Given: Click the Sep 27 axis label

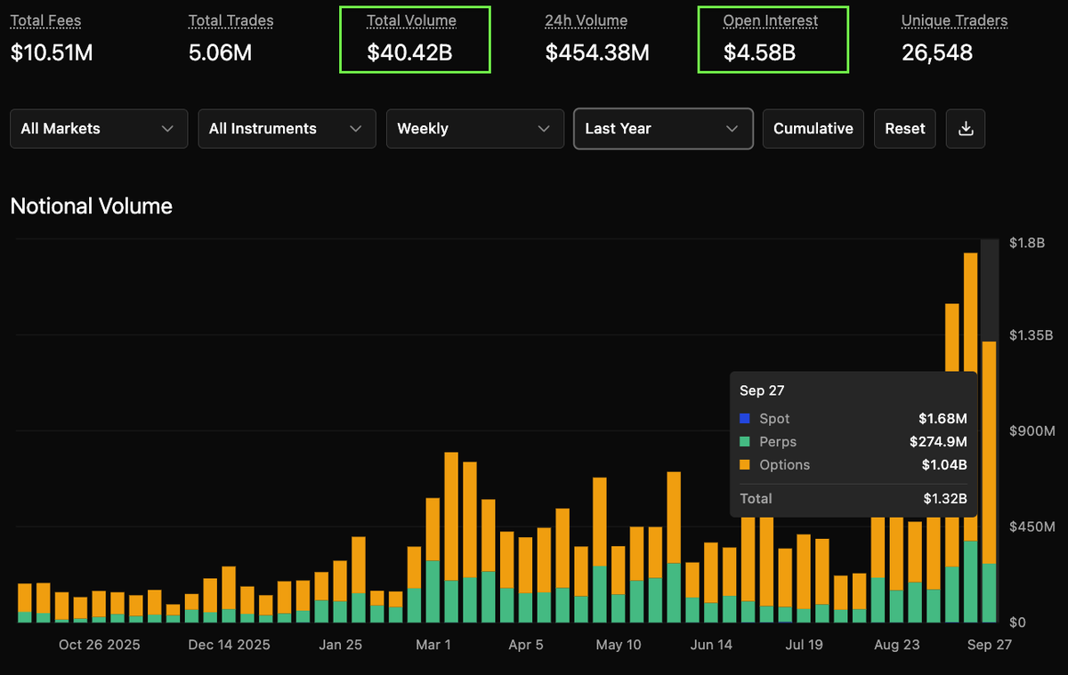Looking at the screenshot, I should coord(989,645).
